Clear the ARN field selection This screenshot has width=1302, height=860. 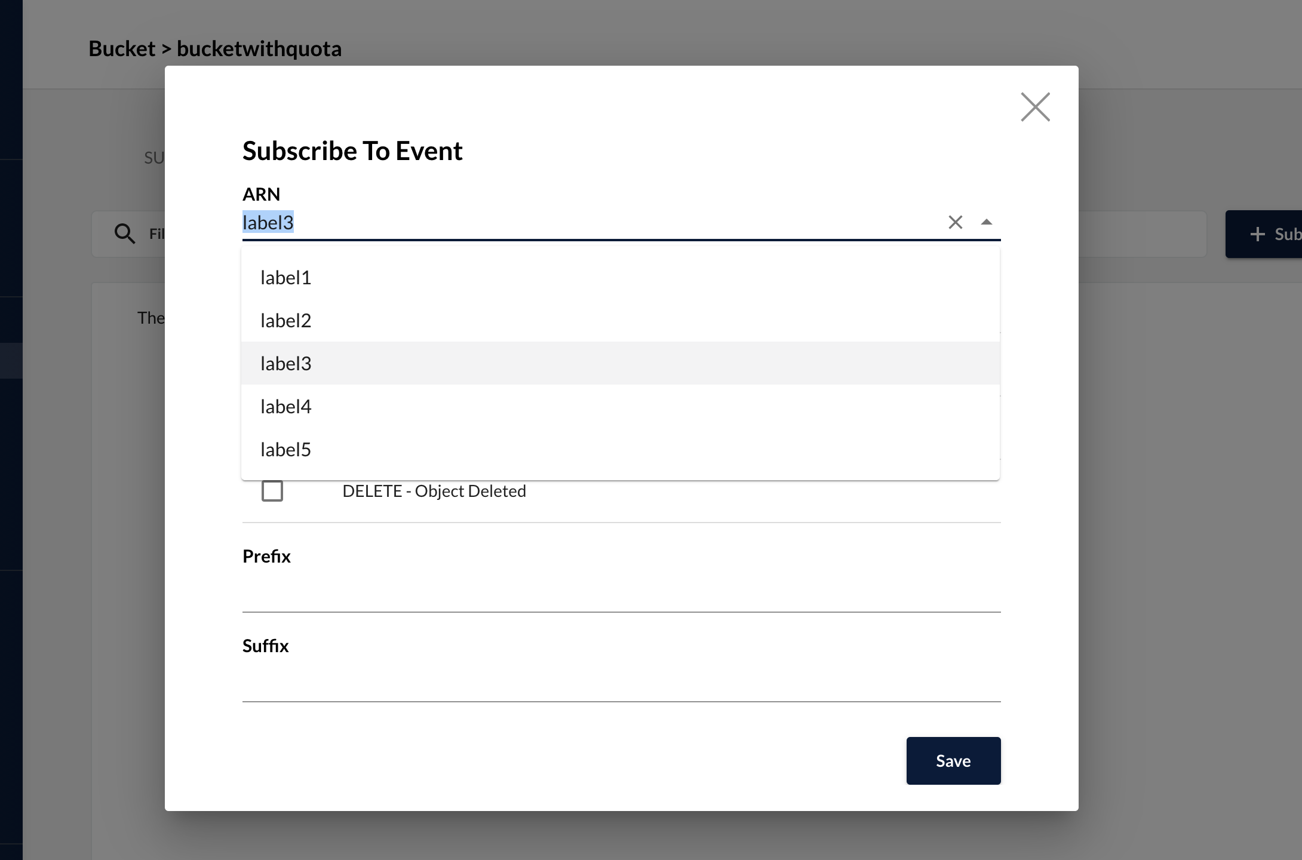coord(955,222)
